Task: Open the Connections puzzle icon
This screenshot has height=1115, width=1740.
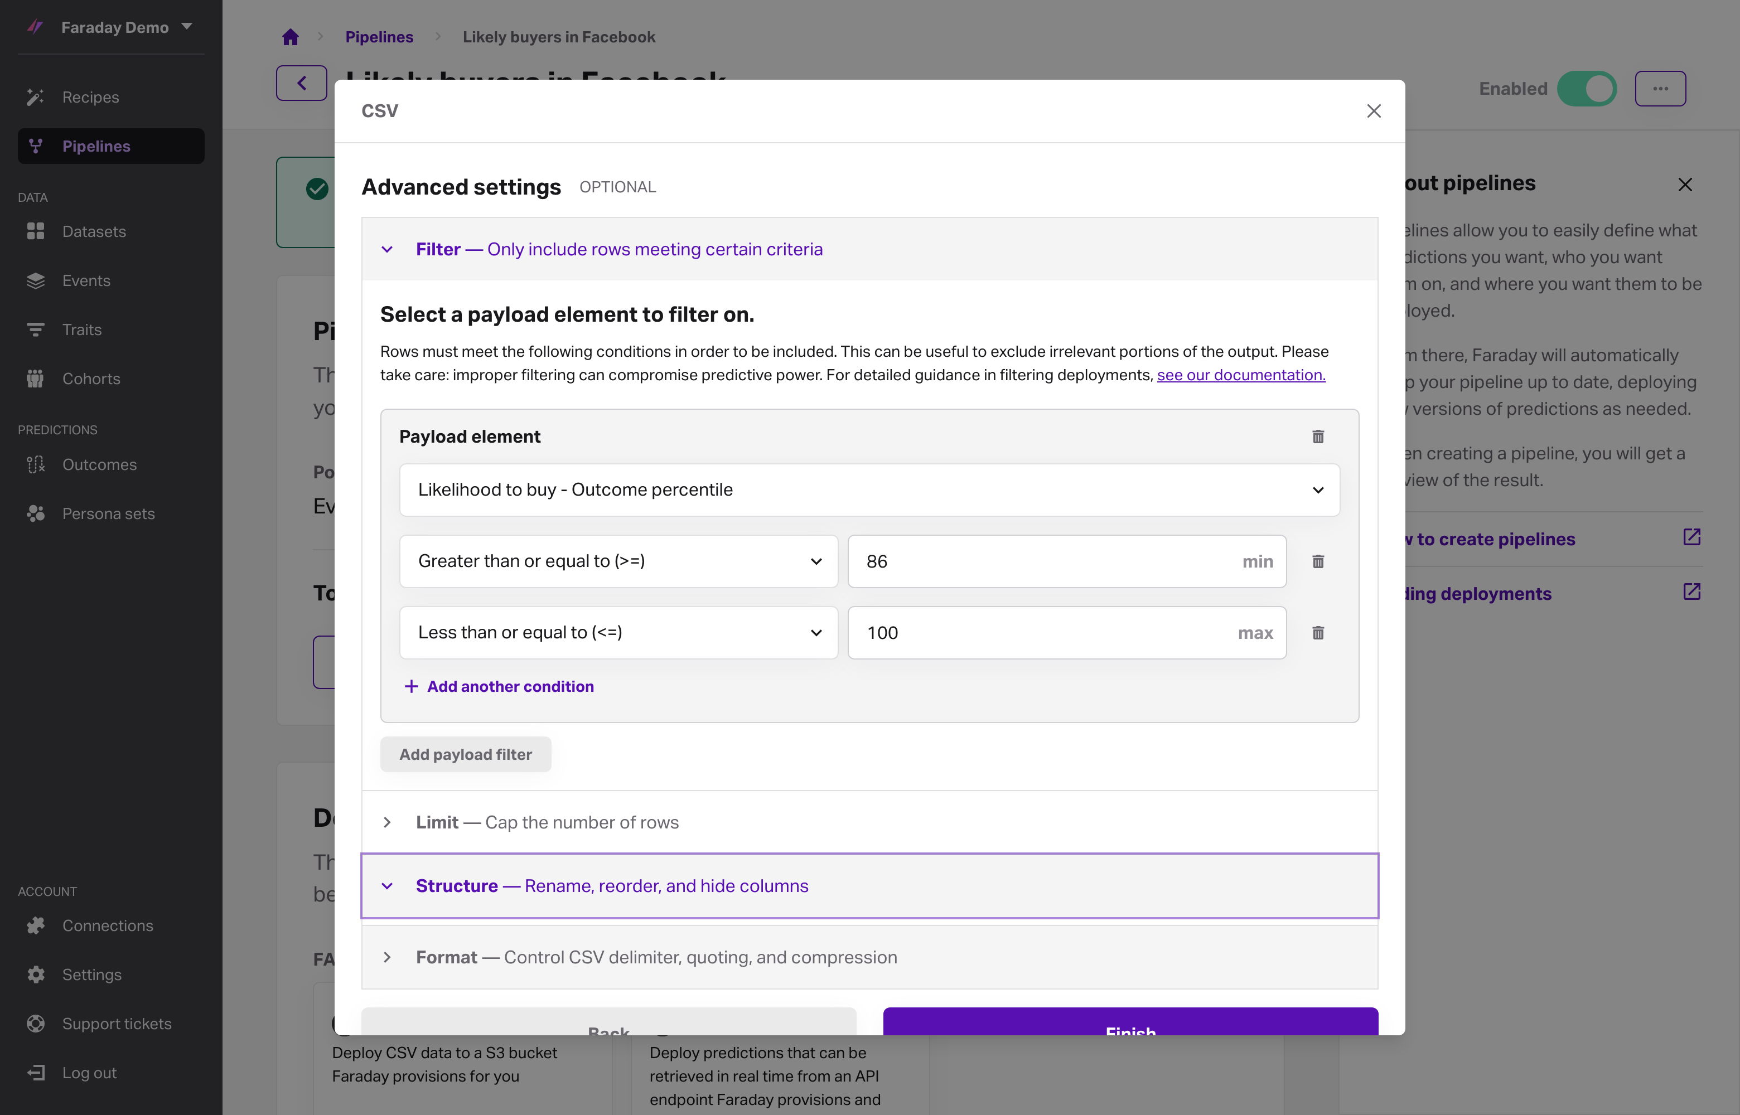Action: click(35, 926)
